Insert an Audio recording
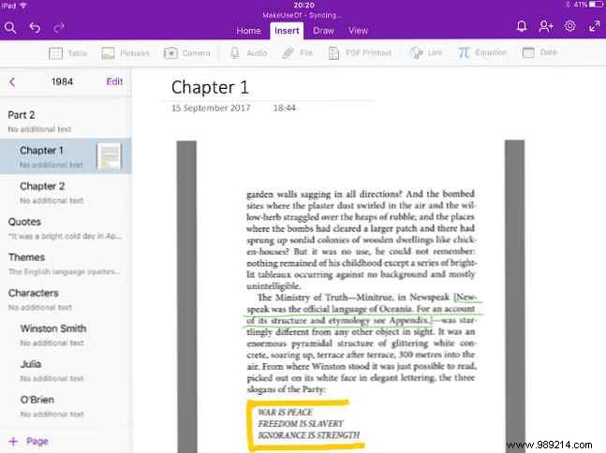The height and width of the screenshot is (453, 606). [x=248, y=53]
